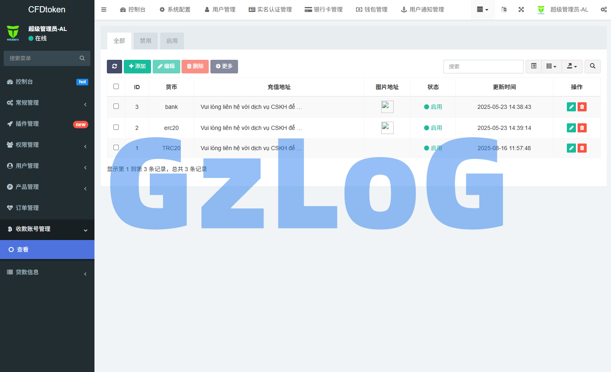Check the select-all checkbox in header

click(x=116, y=87)
